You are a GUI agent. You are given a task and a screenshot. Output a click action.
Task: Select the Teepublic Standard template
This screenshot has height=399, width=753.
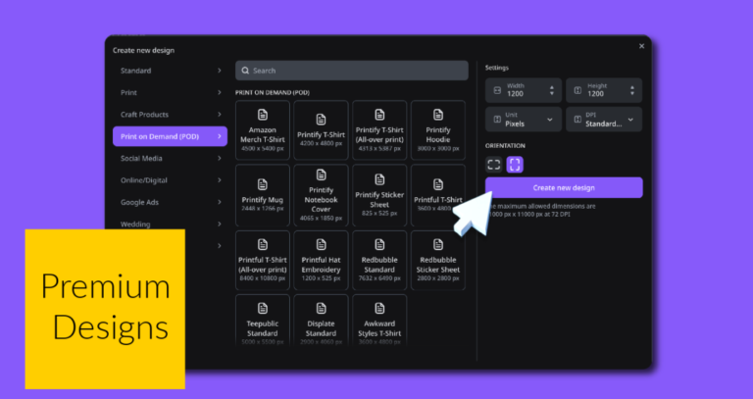click(x=263, y=321)
